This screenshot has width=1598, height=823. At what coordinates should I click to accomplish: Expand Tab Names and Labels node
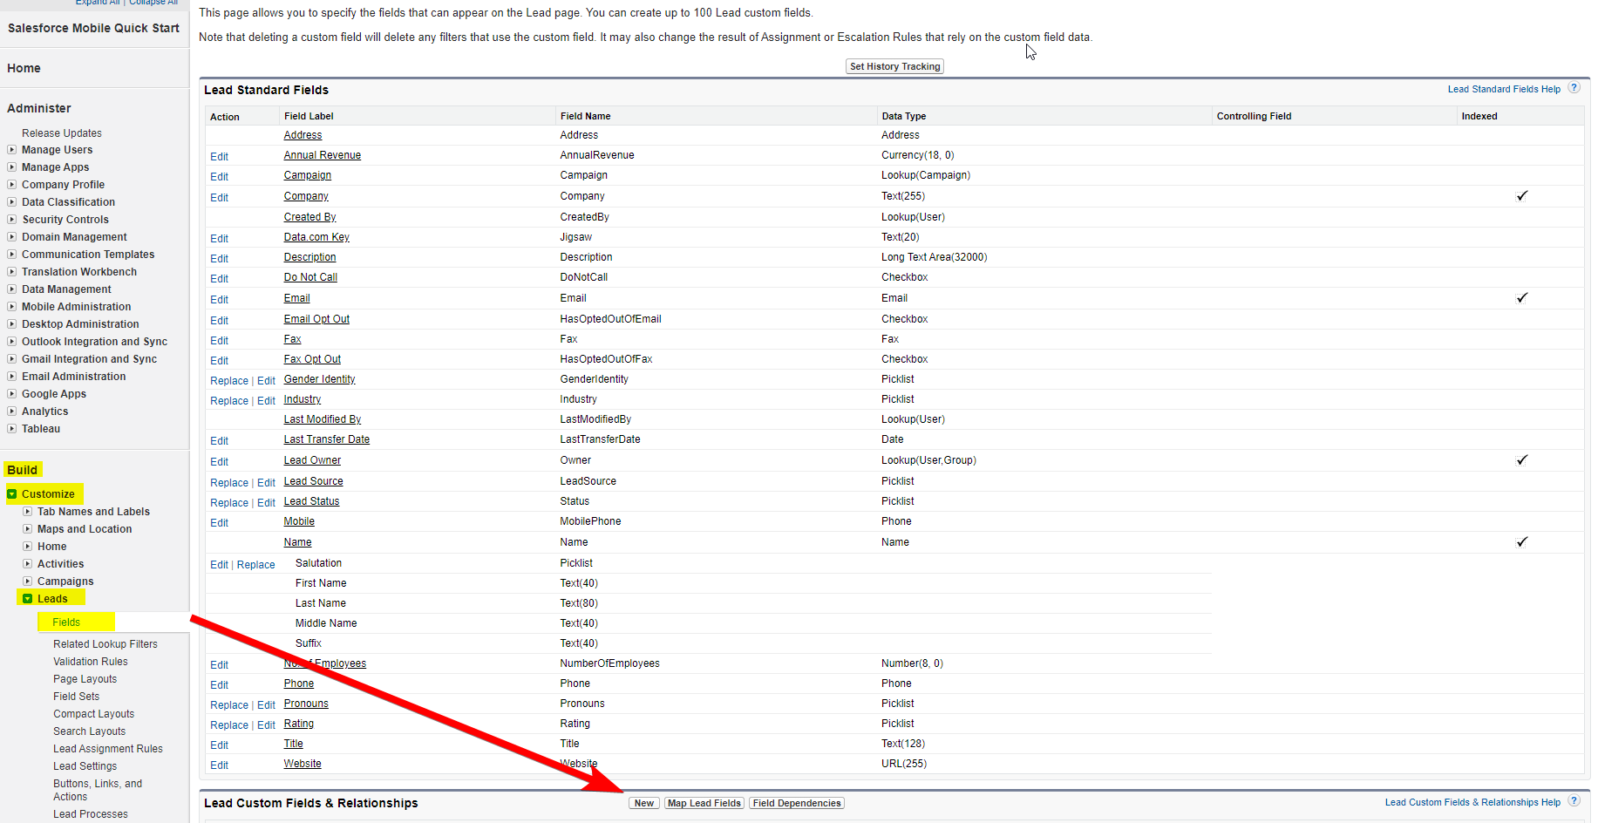[28, 512]
